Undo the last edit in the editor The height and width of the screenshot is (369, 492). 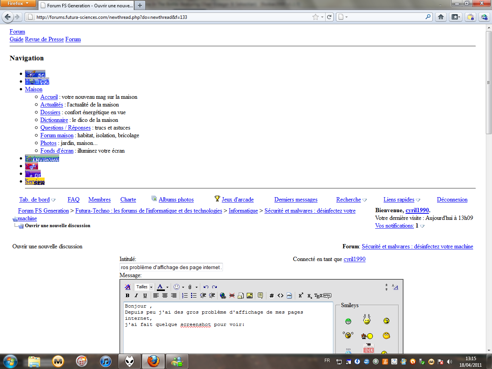coord(206,287)
